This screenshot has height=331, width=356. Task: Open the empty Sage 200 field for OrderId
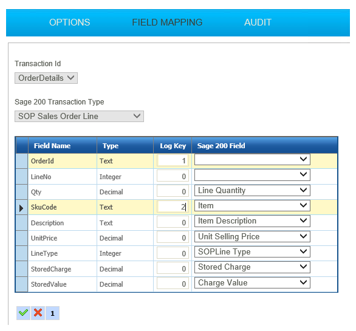[252, 160]
